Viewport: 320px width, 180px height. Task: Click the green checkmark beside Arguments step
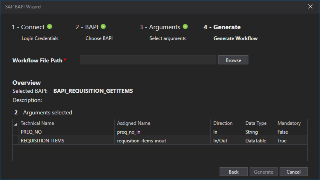185,26
